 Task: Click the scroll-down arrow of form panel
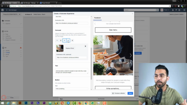click(91, 90)
